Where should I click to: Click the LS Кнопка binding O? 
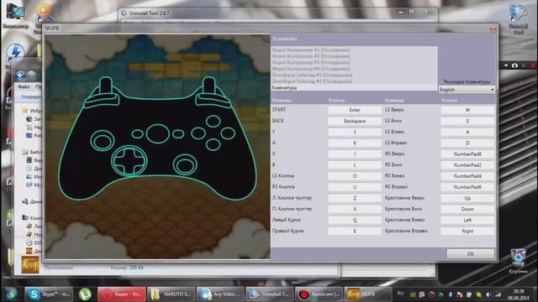click(355, 175)
